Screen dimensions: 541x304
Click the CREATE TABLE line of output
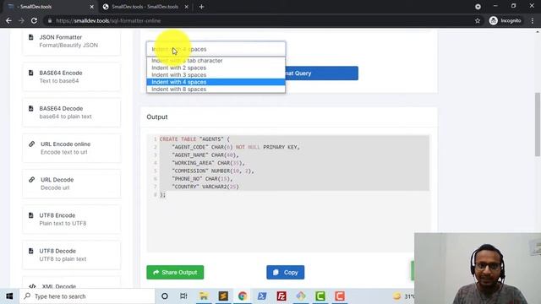coord(194,138)
